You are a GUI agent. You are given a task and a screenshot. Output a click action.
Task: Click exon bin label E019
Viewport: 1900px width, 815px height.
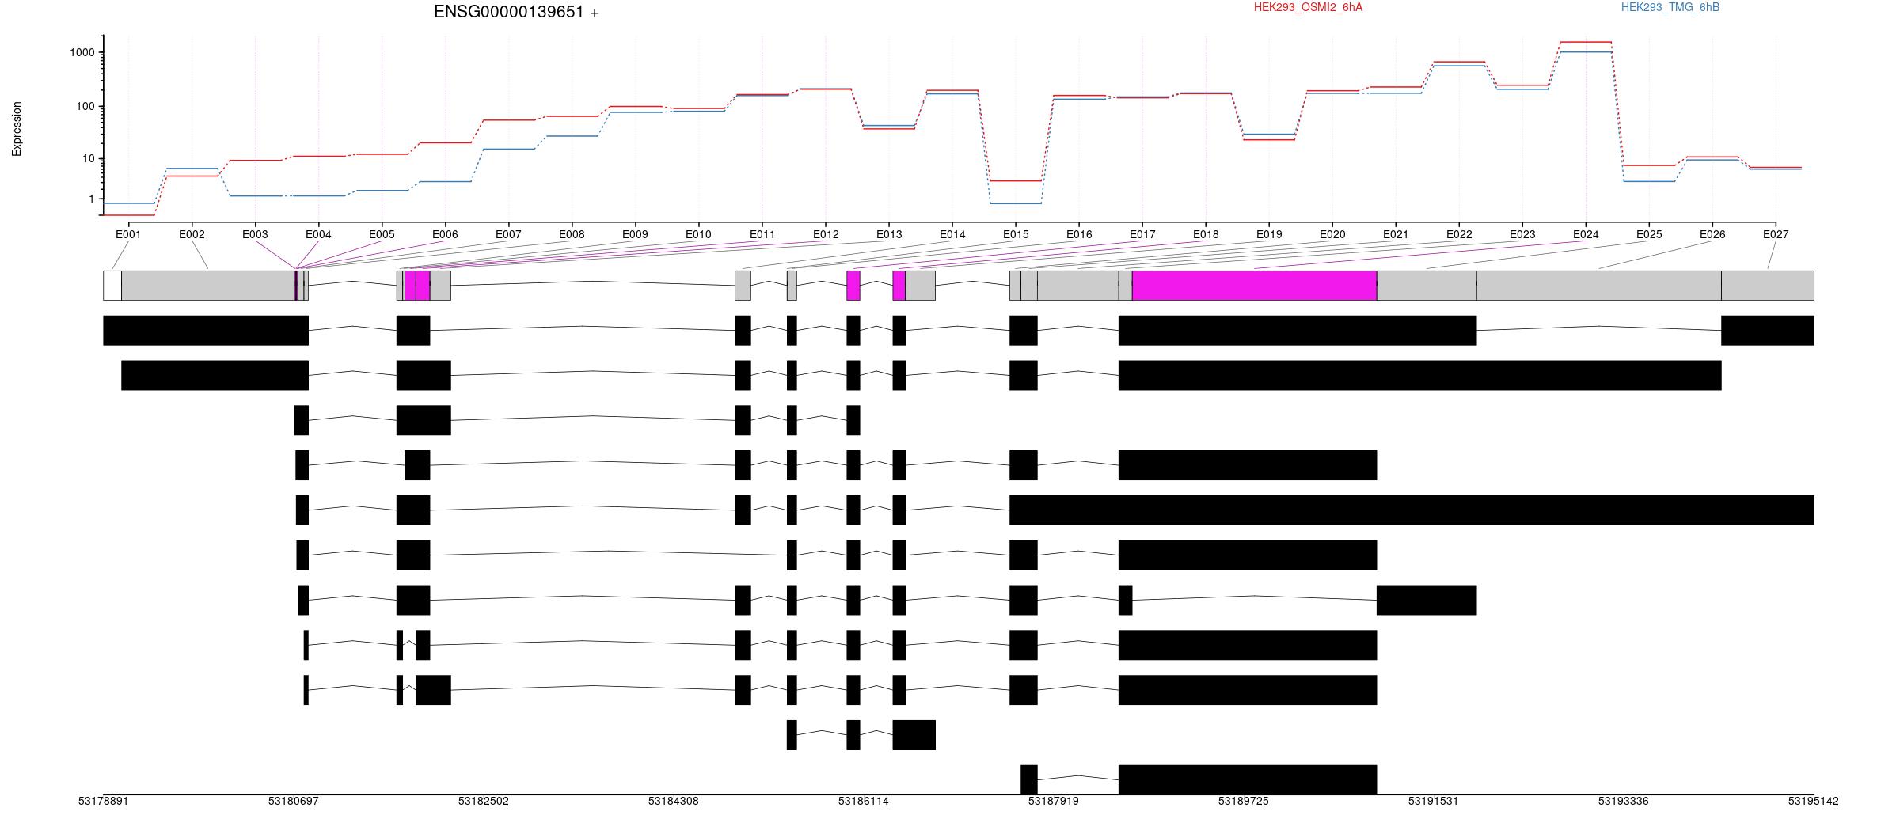coord(1269,234)
